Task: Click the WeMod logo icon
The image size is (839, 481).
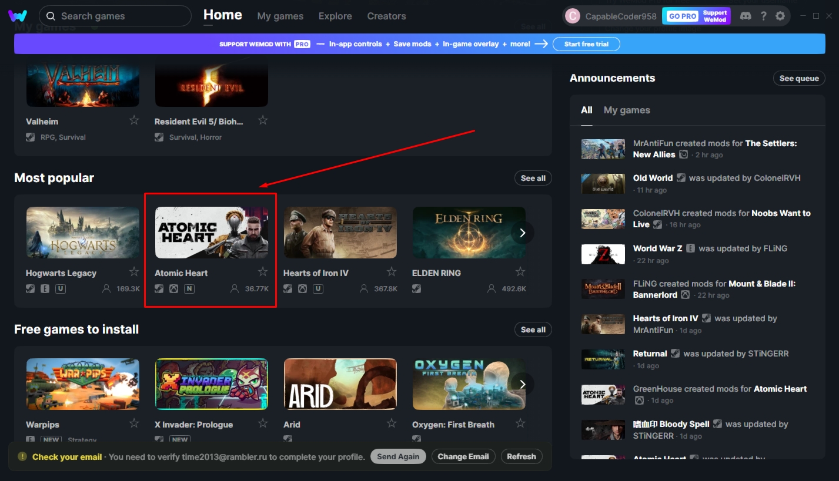Action: [18, 16]
